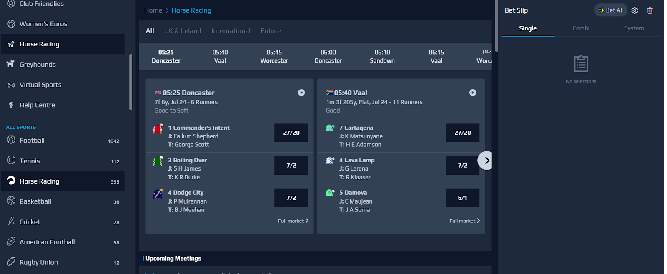Go to Home breadcrumb link

(153, 10)
